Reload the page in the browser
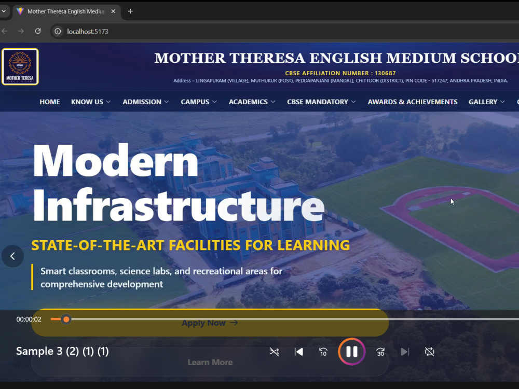Viewport: 519px width, 389px height. pos(38,31)
